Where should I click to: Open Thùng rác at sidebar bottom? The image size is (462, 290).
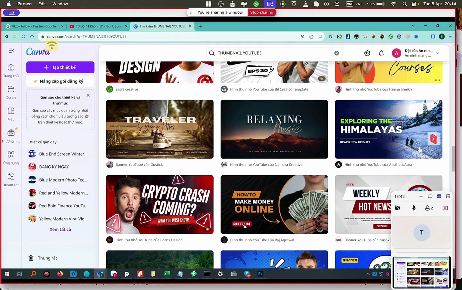coord(48,258)
